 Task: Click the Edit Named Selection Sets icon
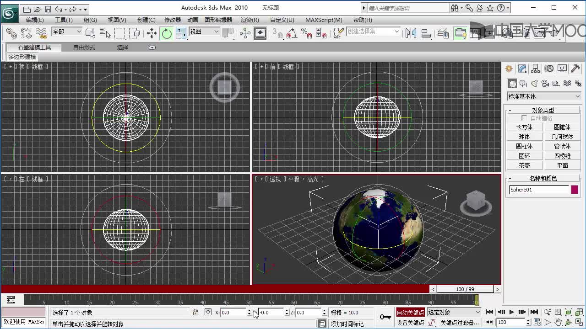pos(338,33)
